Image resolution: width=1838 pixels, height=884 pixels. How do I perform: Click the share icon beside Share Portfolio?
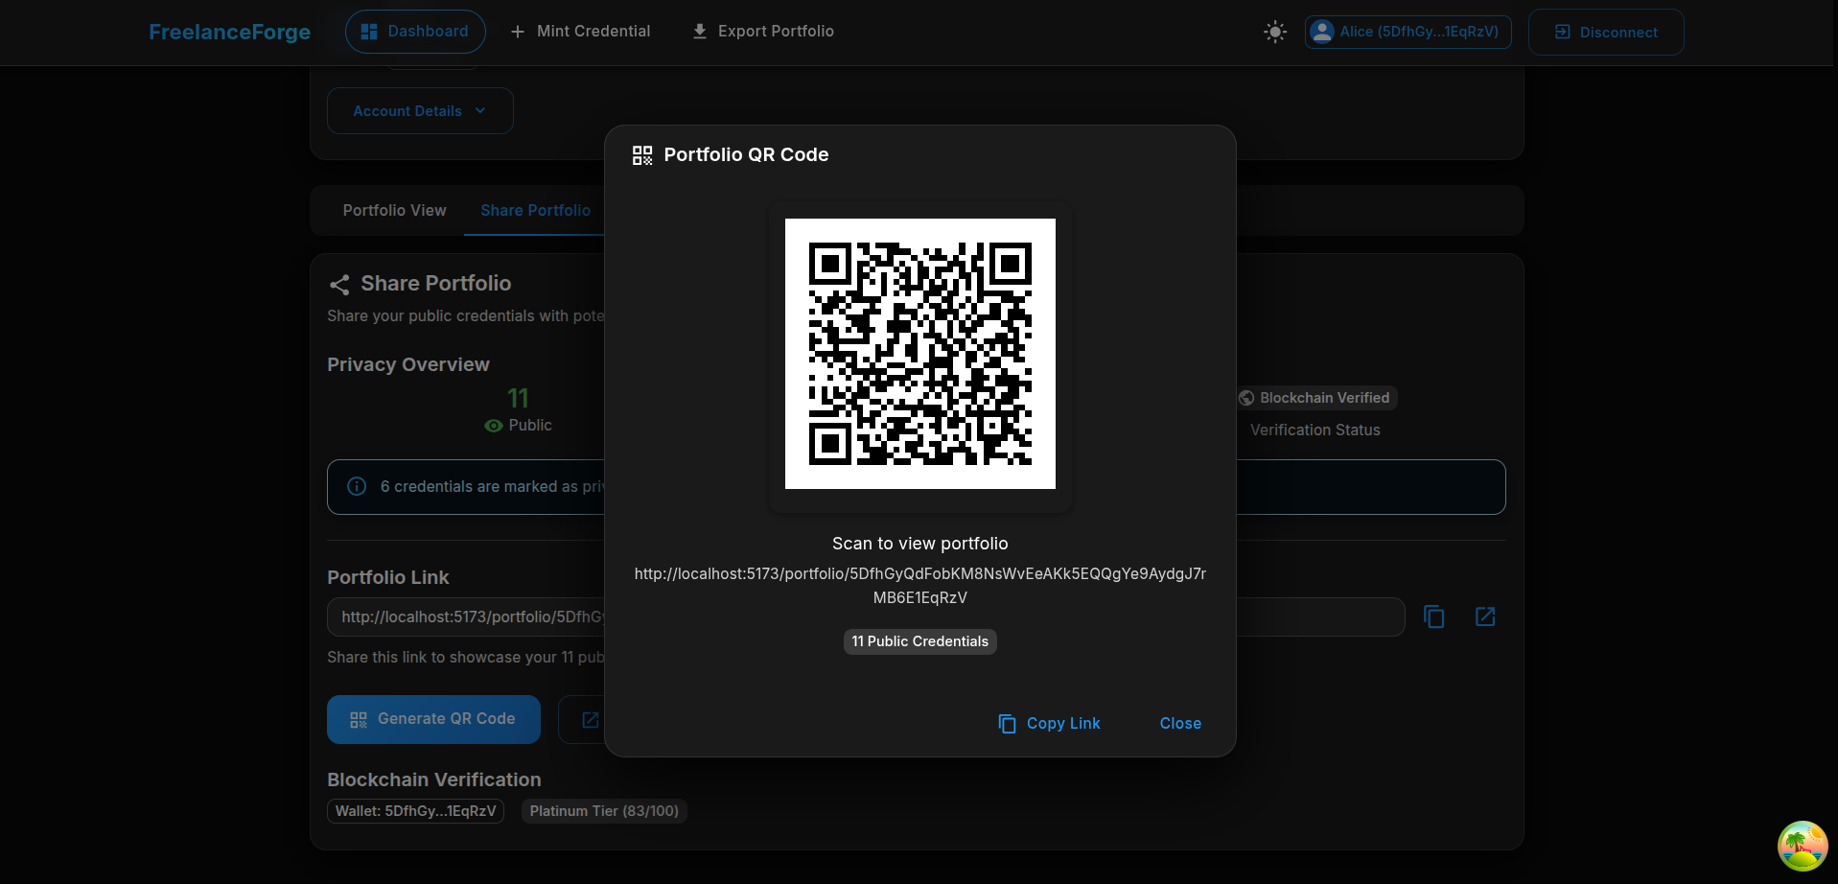[x=339, y=285]
